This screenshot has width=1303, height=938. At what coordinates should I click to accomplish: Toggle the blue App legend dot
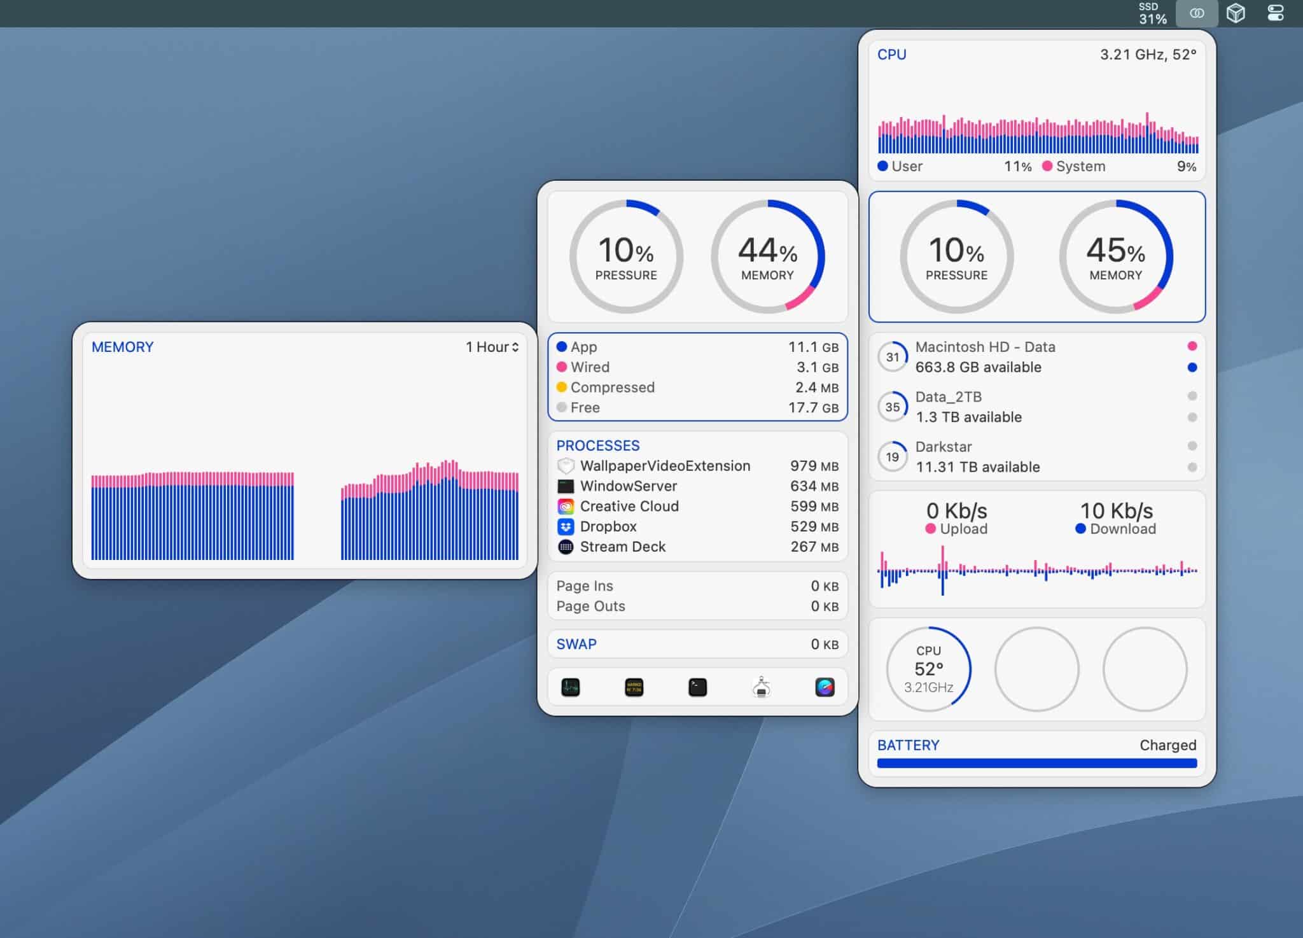[x=562, y=347]
